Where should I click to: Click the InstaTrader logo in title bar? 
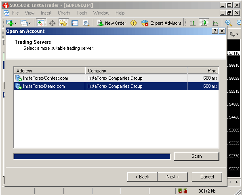click(6, 5)
